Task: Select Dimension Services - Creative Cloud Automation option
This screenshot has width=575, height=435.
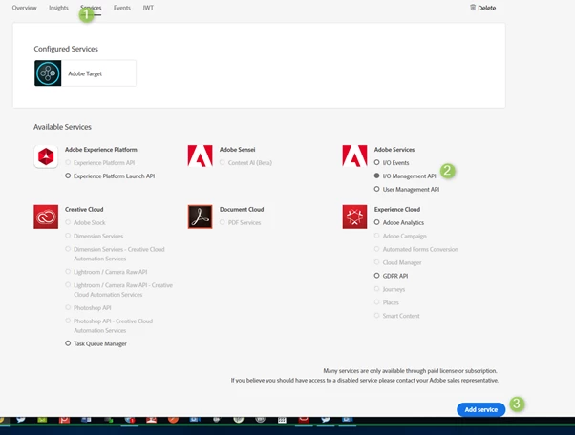Action: click(x=115, y=254)
